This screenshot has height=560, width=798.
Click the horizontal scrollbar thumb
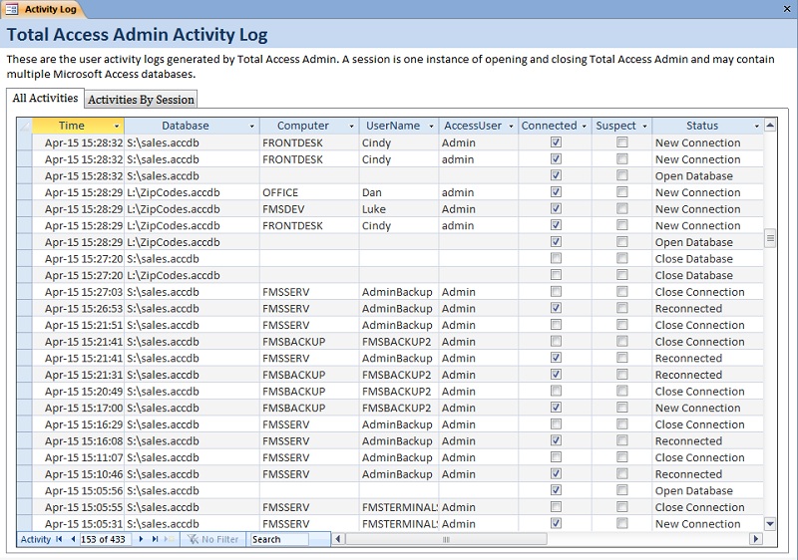pyautogui.click(x=446, y=539)
